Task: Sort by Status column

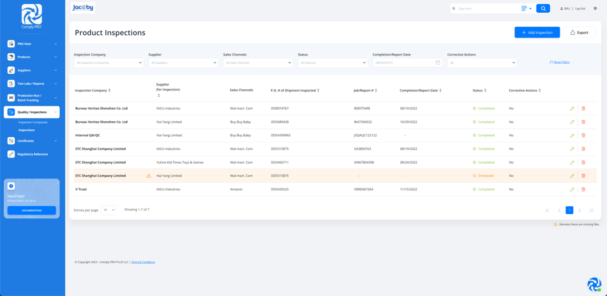Action: pos(485,90)
